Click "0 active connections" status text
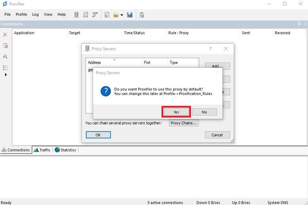The width and height of the screenshot is (308, 205). coord(165,203)
